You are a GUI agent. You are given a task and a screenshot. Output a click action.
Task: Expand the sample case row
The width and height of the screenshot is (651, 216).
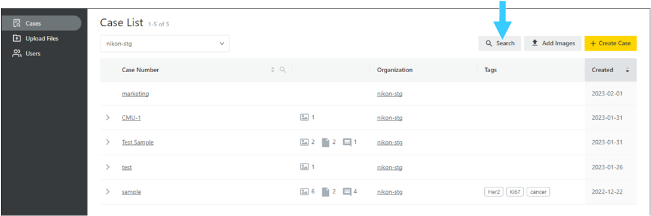pyautogui.click(x=108, y=192)
